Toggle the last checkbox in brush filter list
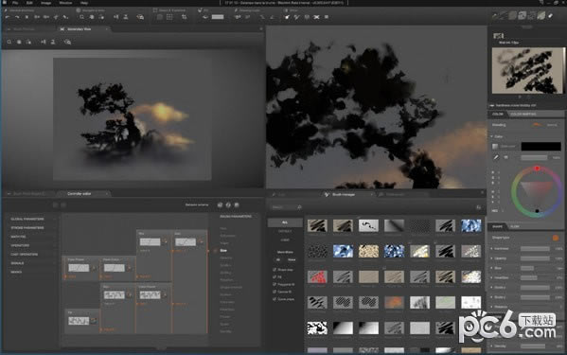567x355 pixels. pos(275,299)
